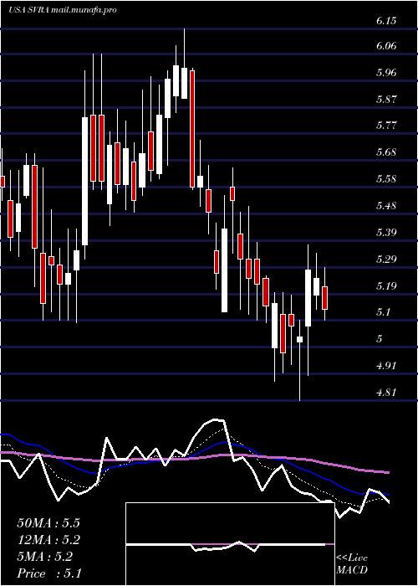This screenshot has height=586, width=418.
Task: Click the 5.58 price axis label
Action: click(x=386, y=178)
